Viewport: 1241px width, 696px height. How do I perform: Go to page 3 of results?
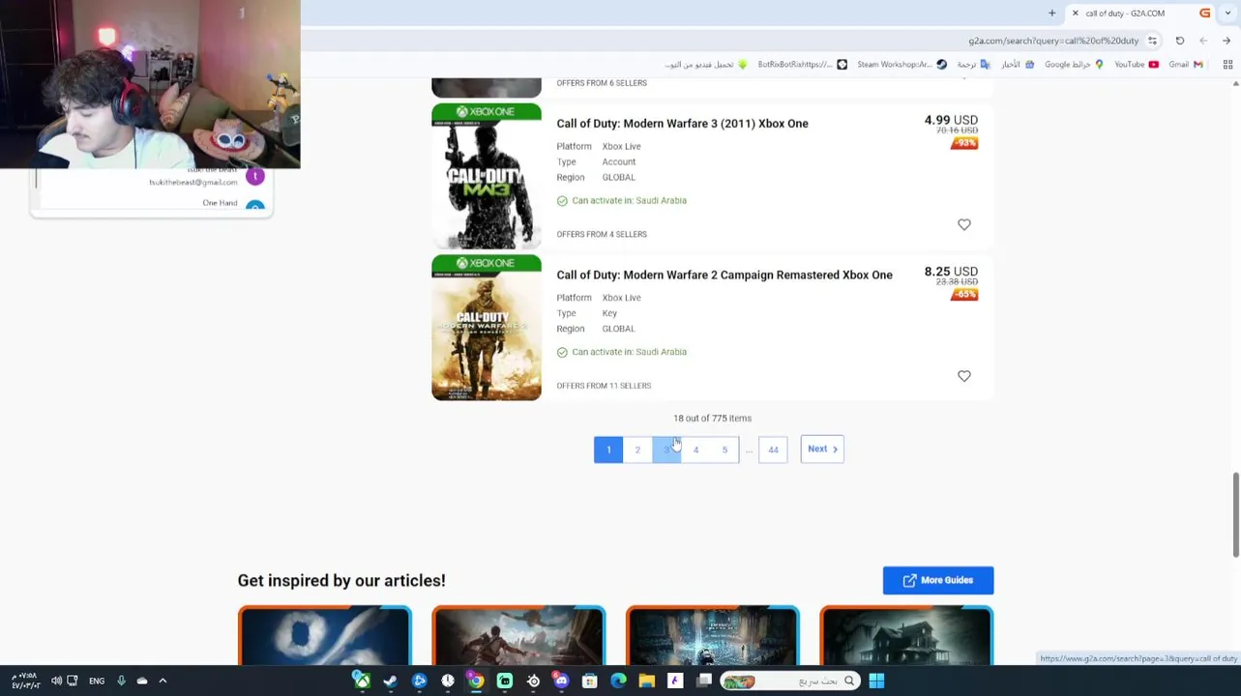click(666, 449)
